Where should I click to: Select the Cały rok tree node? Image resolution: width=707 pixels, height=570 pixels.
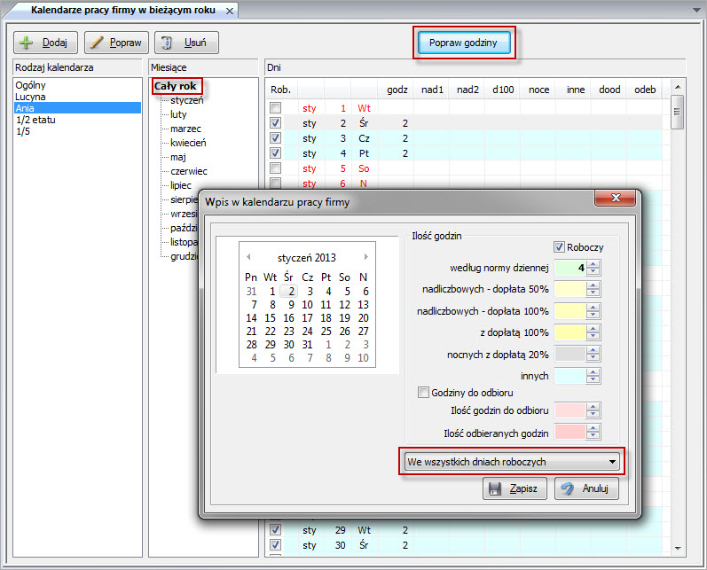(176, 86)
